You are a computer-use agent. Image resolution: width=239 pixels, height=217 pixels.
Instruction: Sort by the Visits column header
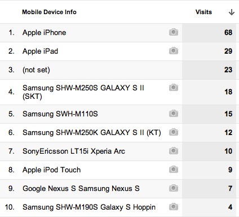pyautogui.click(x=203, y=12)
